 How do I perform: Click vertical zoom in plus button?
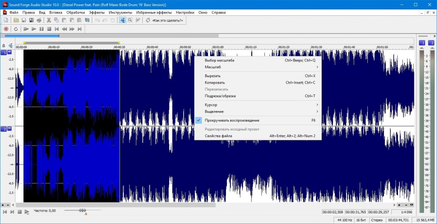(3, 205)
